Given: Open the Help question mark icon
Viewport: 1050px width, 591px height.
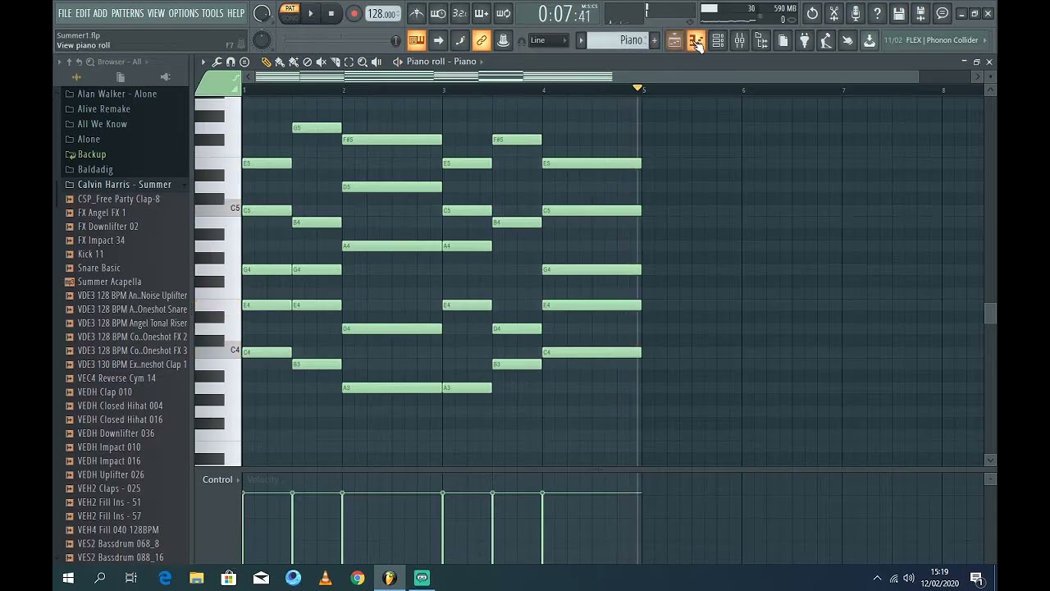Looking at the screenshot, I should [x=877, y=13].
